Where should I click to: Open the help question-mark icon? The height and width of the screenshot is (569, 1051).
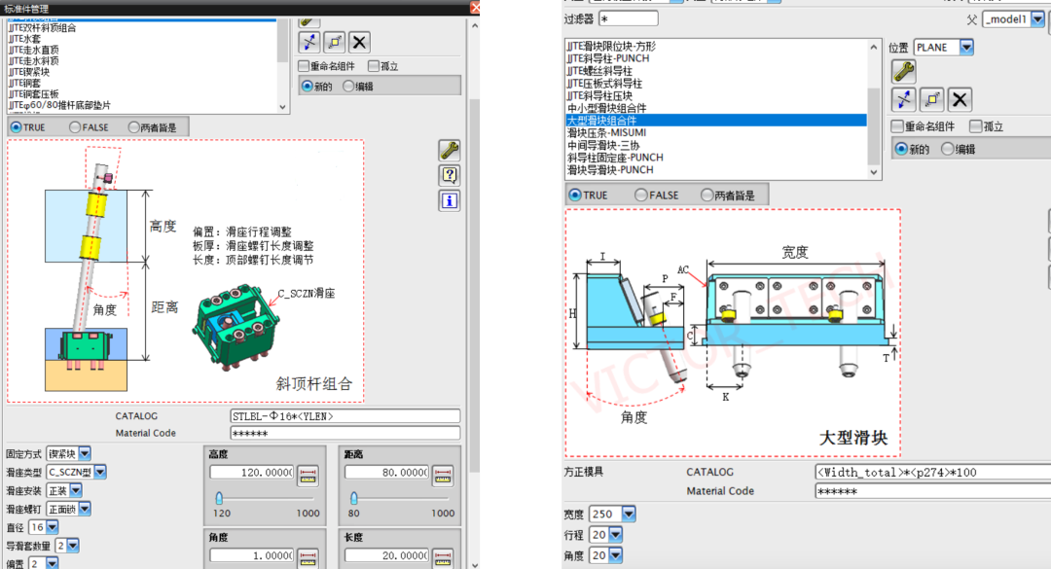pyautogui.click(x=449, y=176)
